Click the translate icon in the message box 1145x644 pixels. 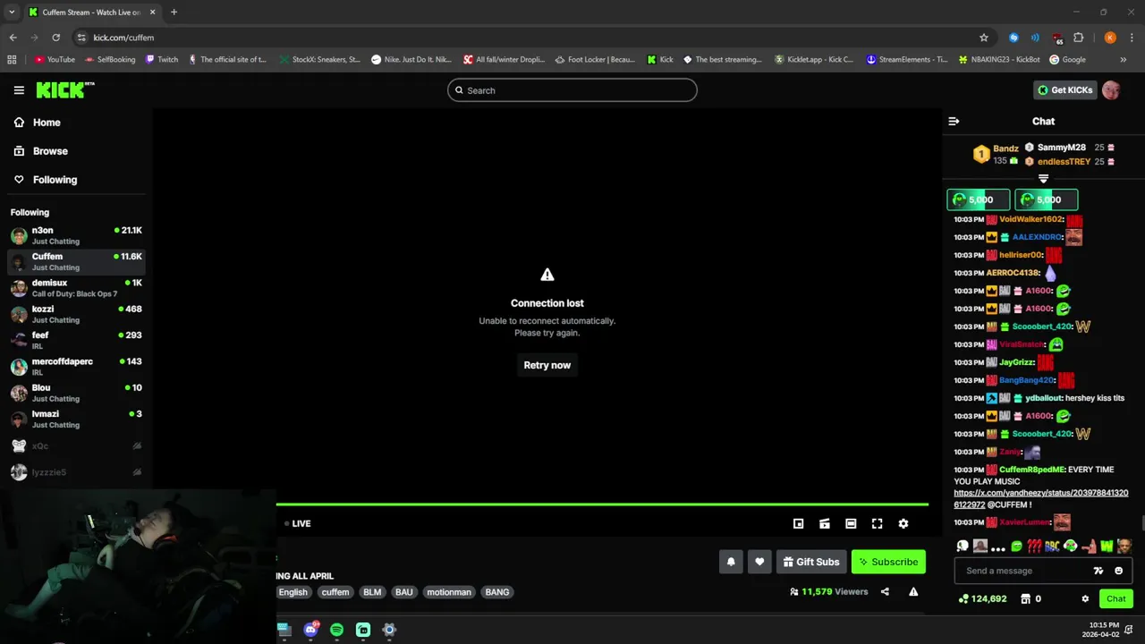1098,571
